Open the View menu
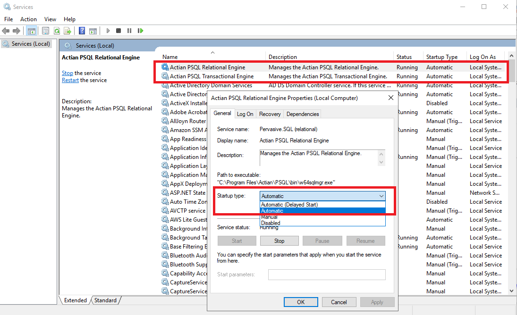 50,19
